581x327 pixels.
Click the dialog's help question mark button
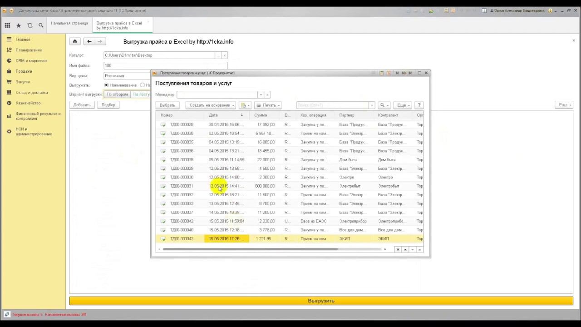point(419,105)
